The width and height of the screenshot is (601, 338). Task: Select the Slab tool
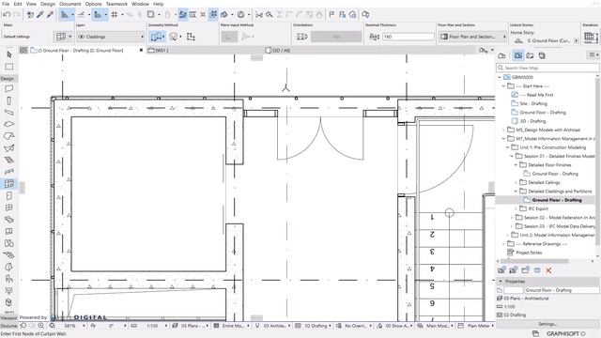pos(8,124)
